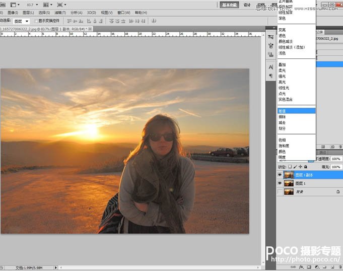
Task: Click layer fill 100% field
Action: [336, 167]
